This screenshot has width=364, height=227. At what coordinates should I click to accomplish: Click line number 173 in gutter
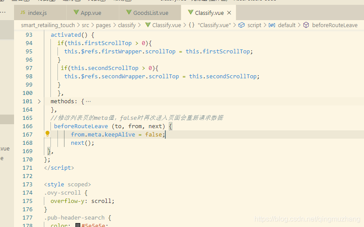27,185
